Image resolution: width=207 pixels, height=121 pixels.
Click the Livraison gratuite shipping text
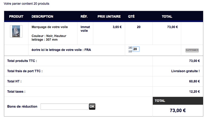(x=185, y=71)
